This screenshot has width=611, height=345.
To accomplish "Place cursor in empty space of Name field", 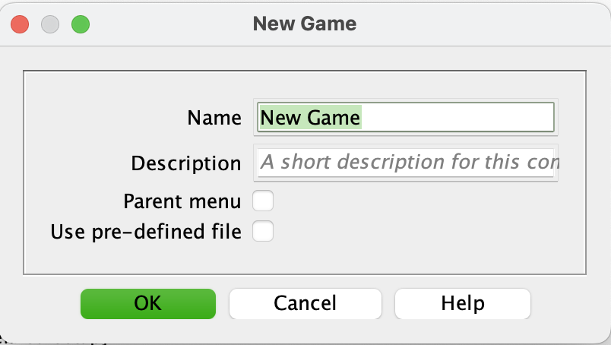I will [457, 117].
